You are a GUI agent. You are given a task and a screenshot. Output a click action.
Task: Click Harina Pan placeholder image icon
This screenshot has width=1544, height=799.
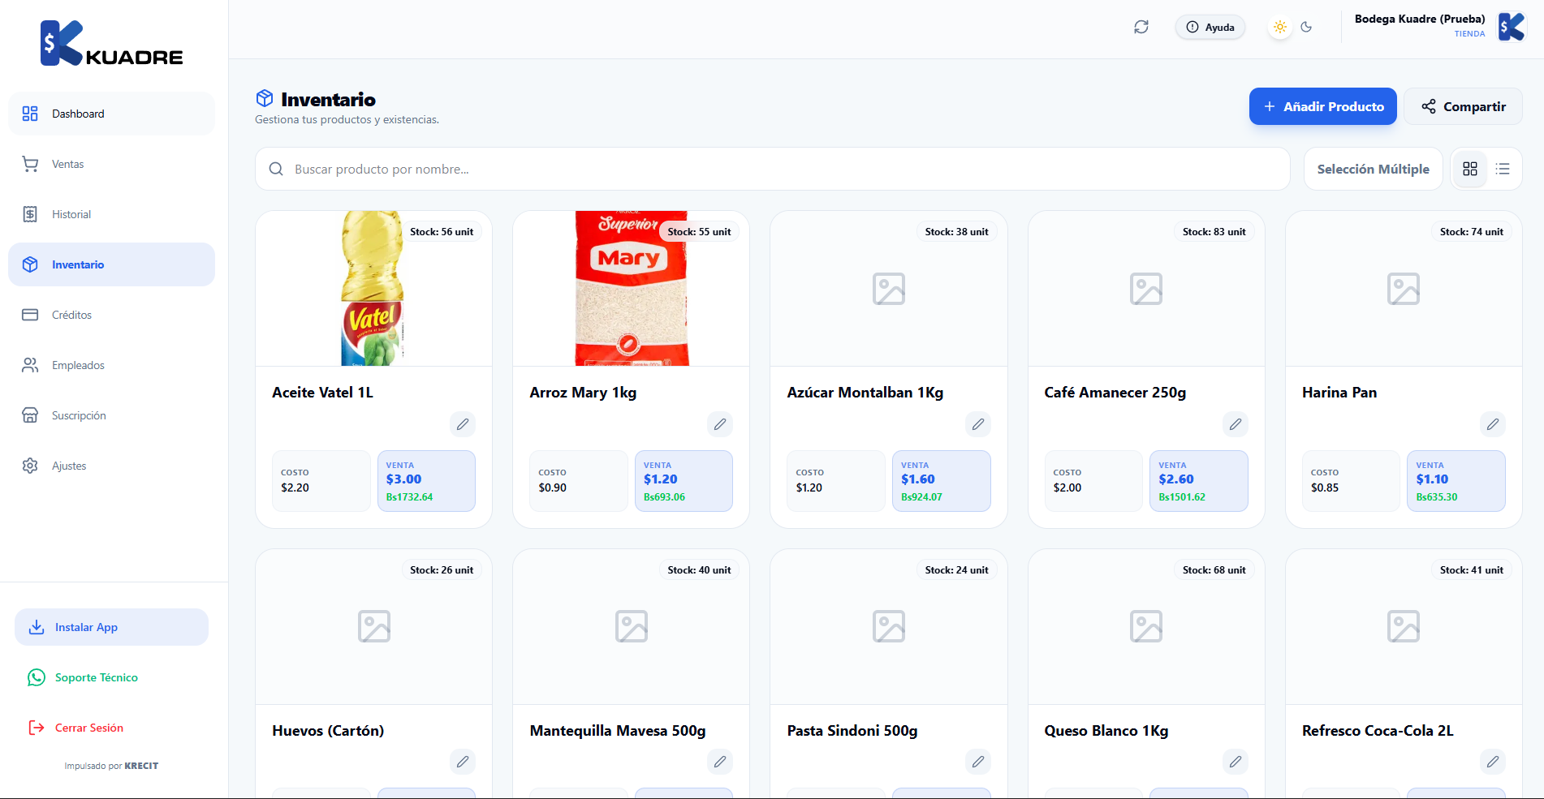pos(1404,289)
